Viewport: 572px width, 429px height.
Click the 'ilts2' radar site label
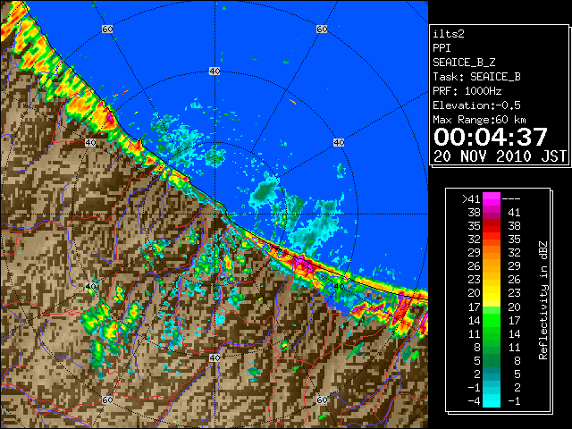449,34
